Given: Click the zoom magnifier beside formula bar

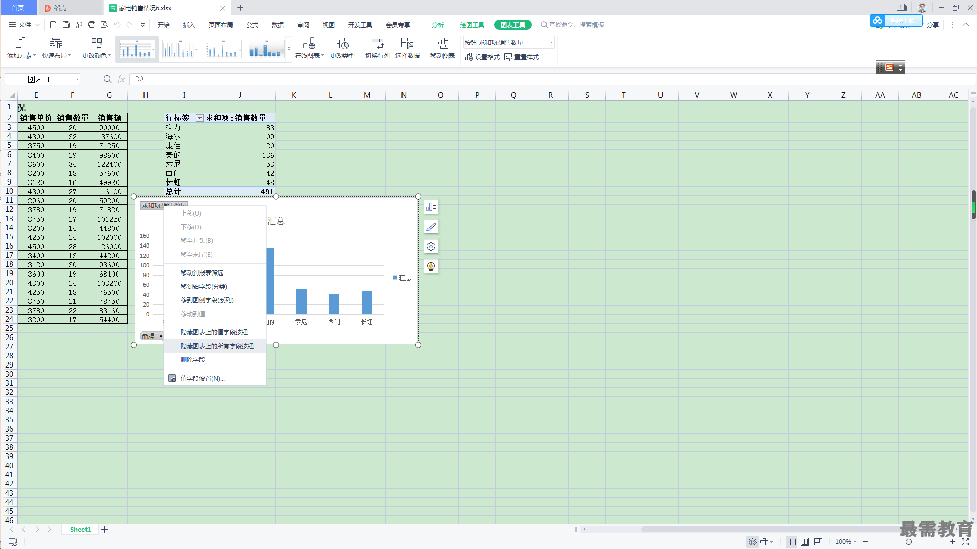Looking at the screenshot, I should tap(107, 79).
